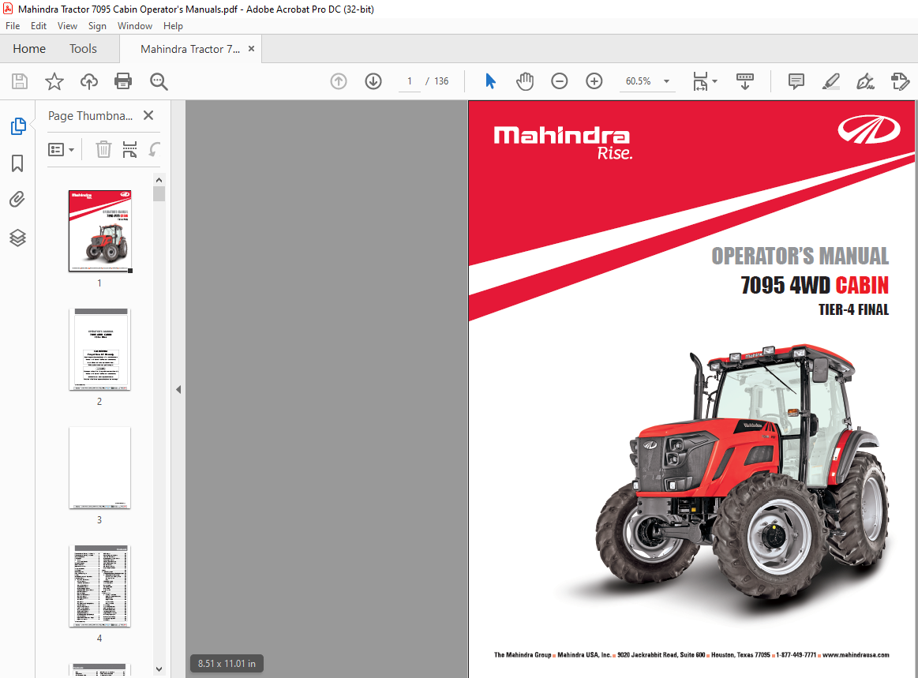
Task: Select the Mahindra Tractor document tab
Action: coord(189,49)
